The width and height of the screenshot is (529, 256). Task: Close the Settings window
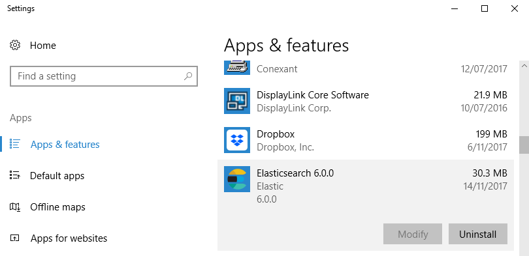tap(514, 8)
